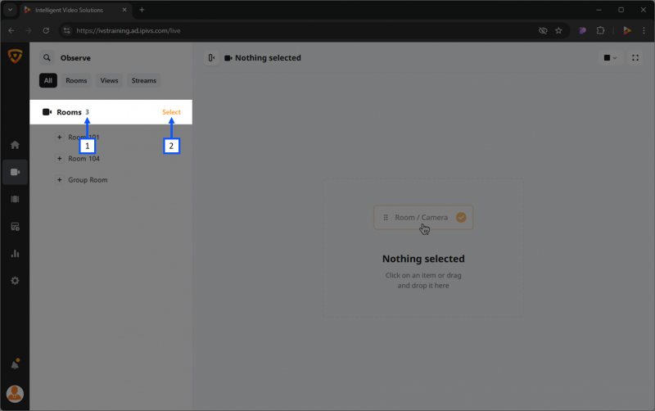Image resolution: width=655 pixels, height=411 pixels.
Task: Select Room 104 in the list
Action: tap(84, 158)
